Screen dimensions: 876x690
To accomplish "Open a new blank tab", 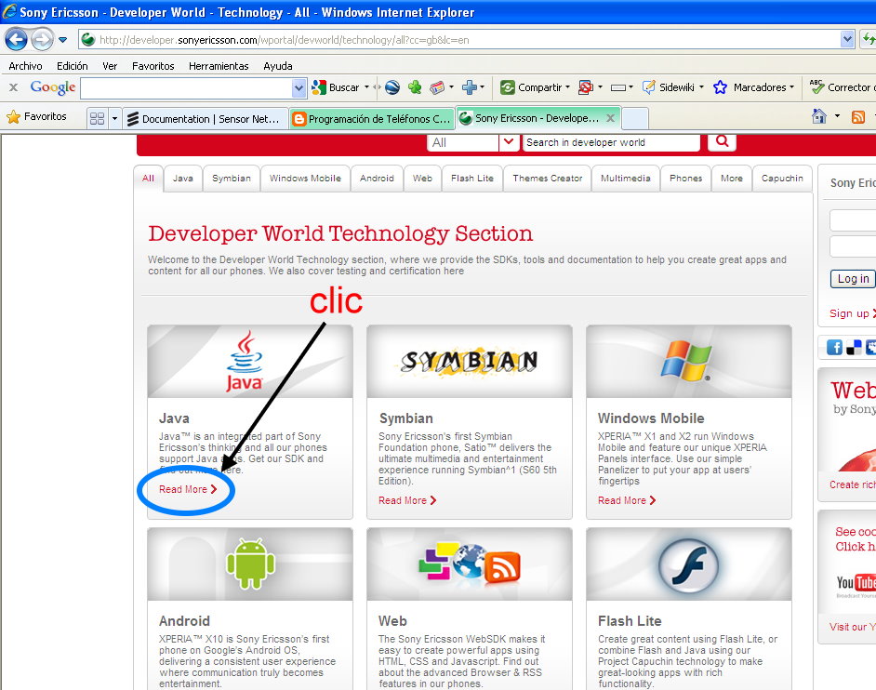I will click(634, 118).
